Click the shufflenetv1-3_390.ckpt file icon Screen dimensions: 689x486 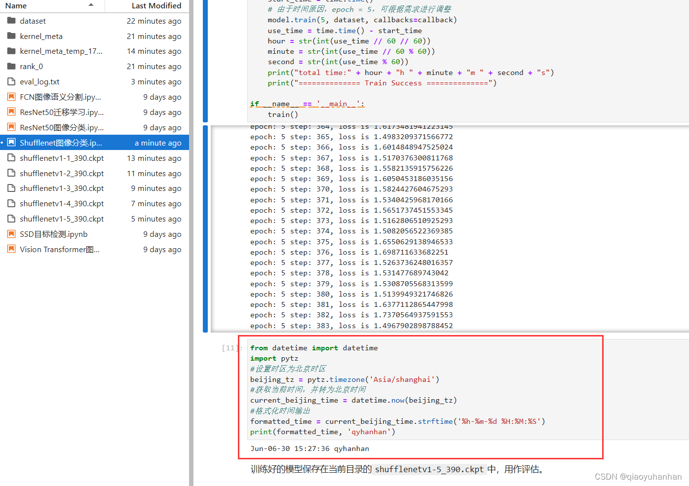pyautogui.click(x=11, y=188)
